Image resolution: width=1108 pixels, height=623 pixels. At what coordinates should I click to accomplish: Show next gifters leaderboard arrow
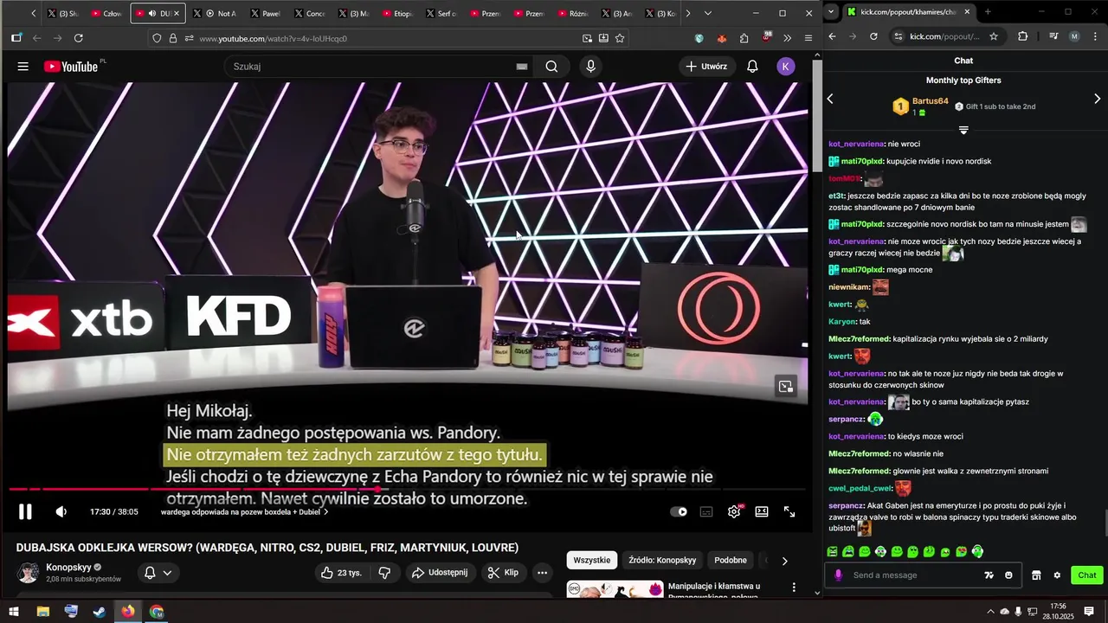[1098, 99]
